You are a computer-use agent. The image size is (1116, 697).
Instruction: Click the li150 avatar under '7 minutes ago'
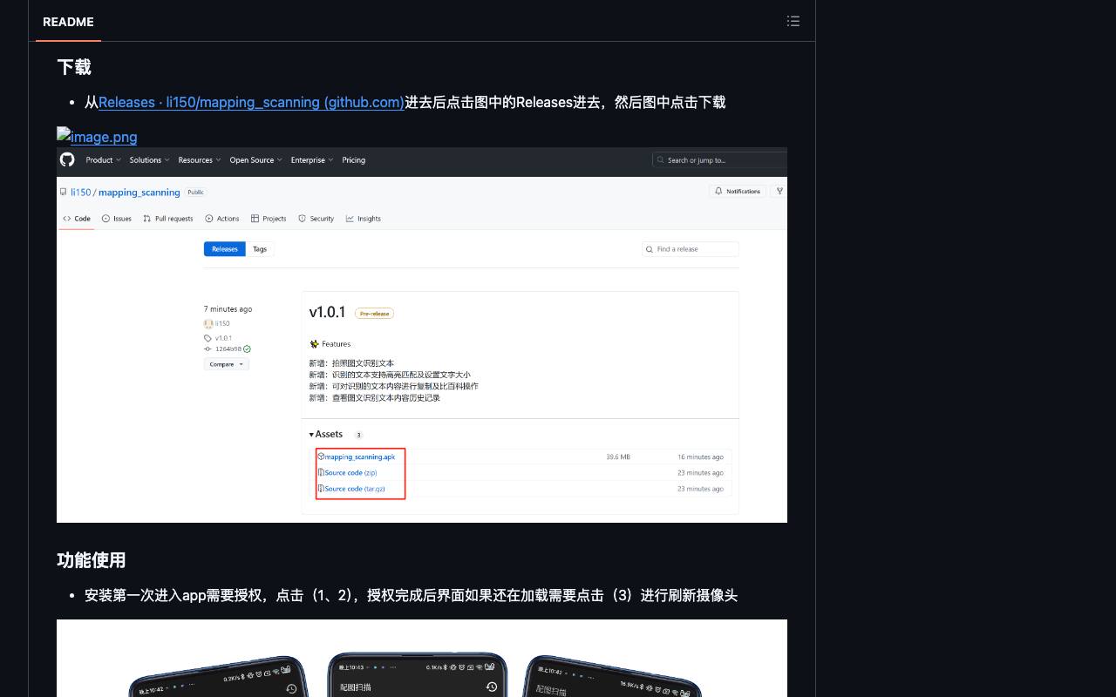coord(208,324)
